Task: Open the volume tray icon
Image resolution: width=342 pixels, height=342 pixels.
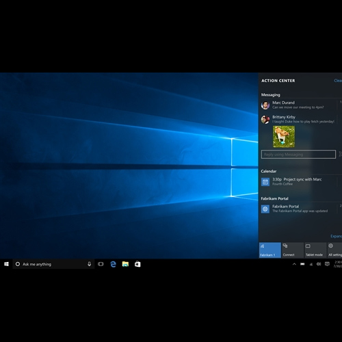Action: (319, 264)
